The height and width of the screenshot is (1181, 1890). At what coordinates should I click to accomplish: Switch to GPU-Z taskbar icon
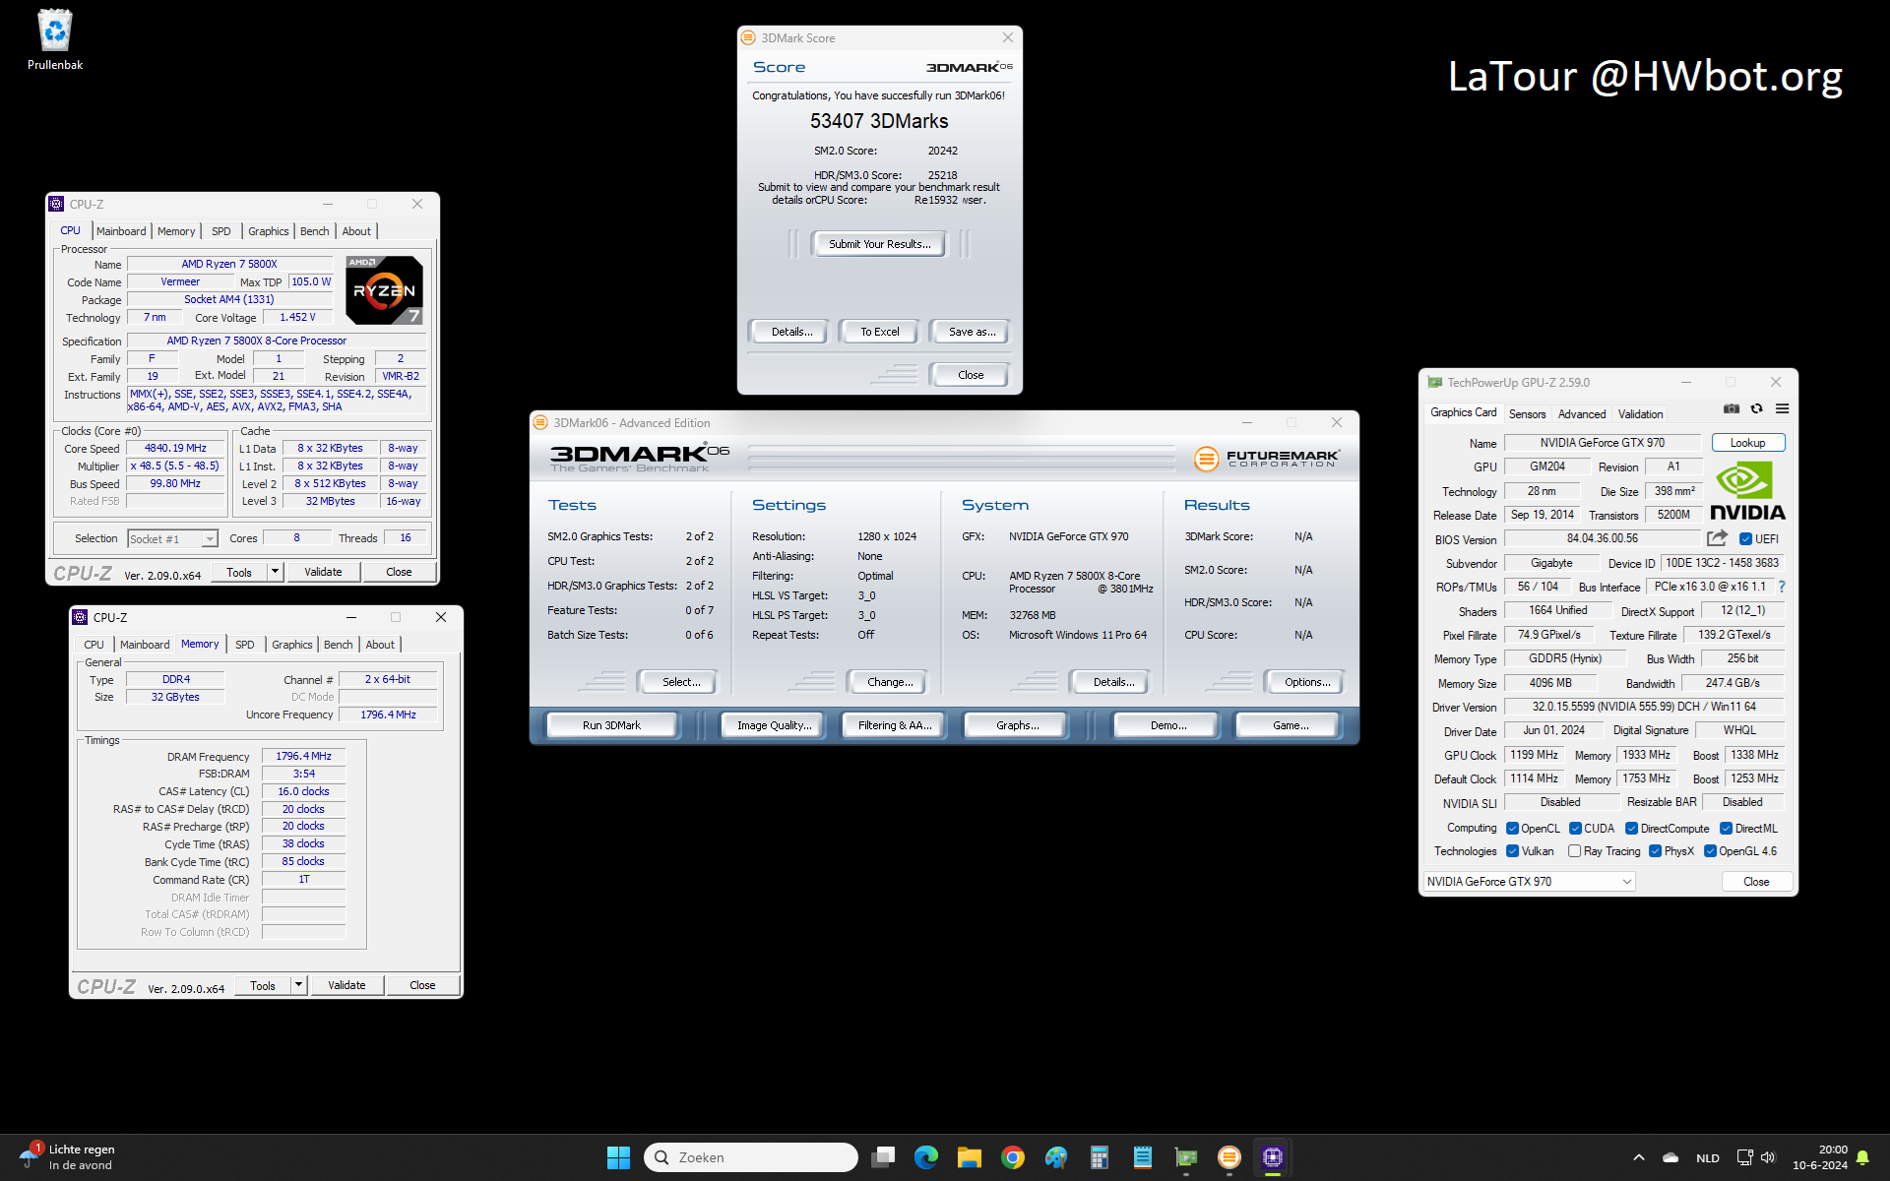[x=1186, y=1157]
